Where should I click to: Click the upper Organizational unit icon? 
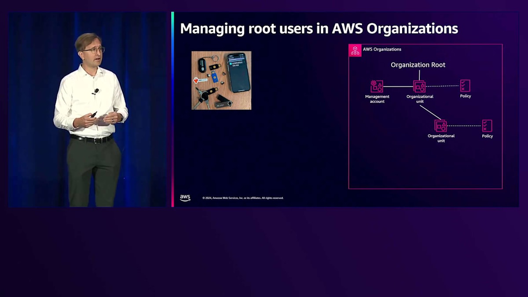pyautogui.click(x=419, y=86)
